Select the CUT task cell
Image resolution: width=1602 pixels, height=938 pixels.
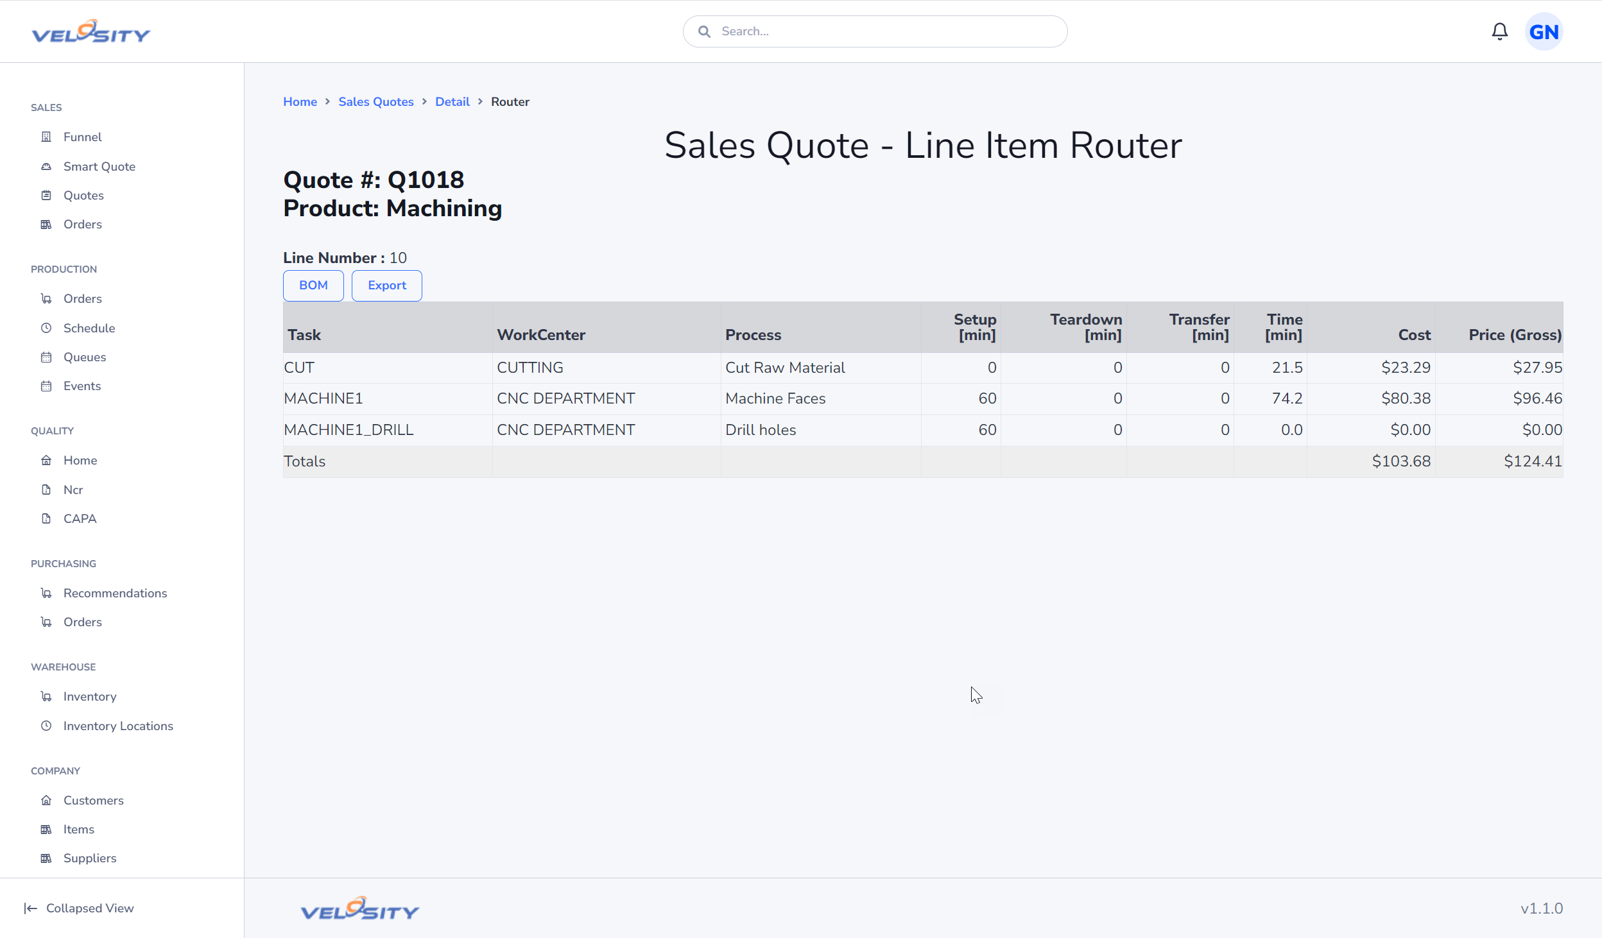[x=388, y=368]
